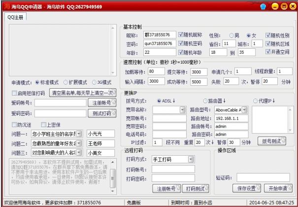Click the 开始申请 button
This screenshot has width=298, height=207.
point(278,188)
